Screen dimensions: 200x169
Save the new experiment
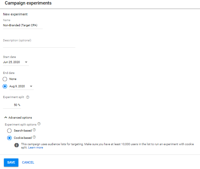(11, 162)
